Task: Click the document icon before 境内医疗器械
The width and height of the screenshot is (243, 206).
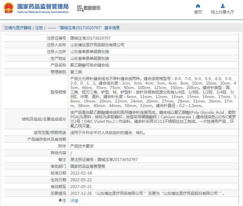Action: [6, 28]
